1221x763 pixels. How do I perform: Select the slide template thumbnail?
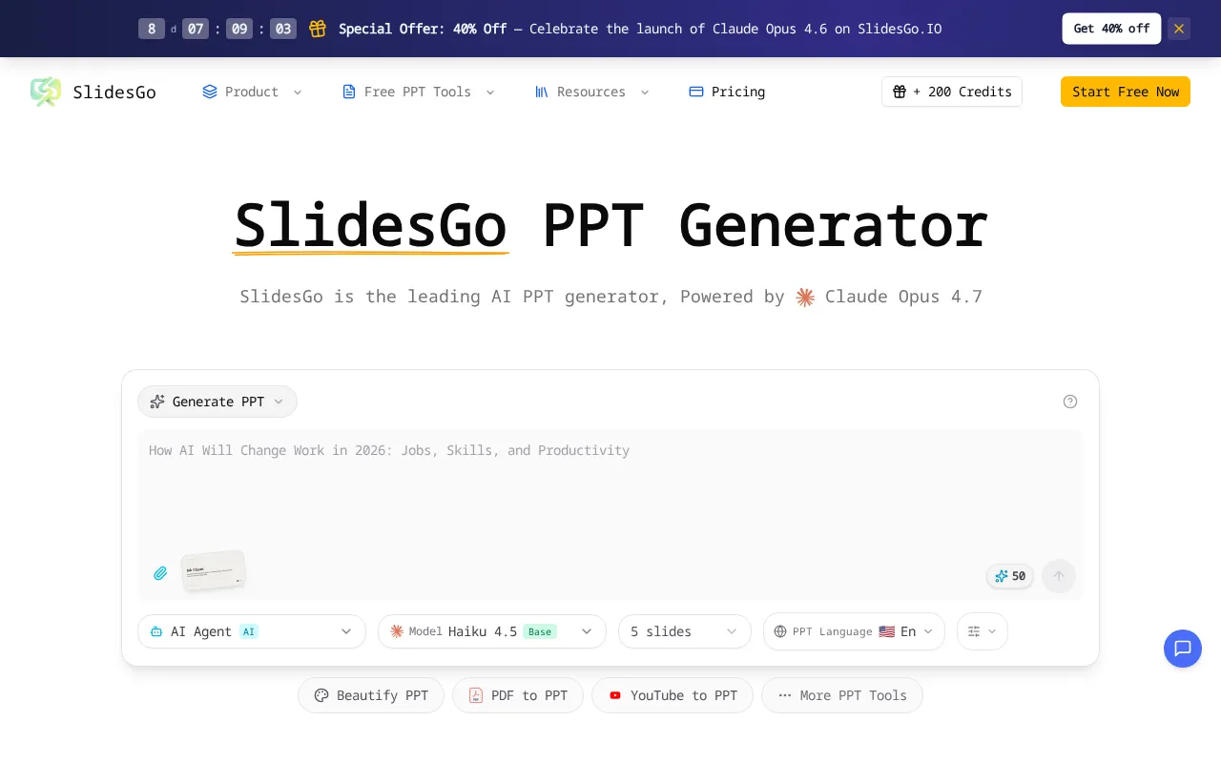(x=214, y=570)
